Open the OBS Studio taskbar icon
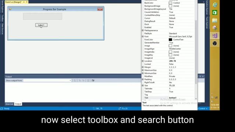Screen dimensions: 235x132 click(x=215, y=43)
